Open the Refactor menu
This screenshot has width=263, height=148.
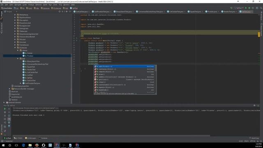(x=38, y=5)
